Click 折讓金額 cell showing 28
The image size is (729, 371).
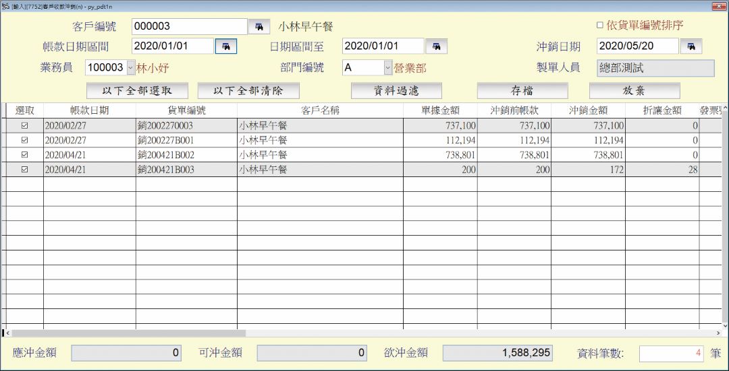coord(663,170)
